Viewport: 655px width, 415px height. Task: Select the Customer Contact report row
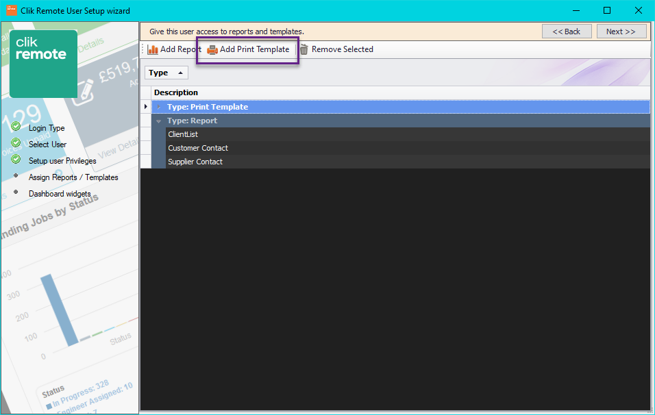tap(408, 148)
